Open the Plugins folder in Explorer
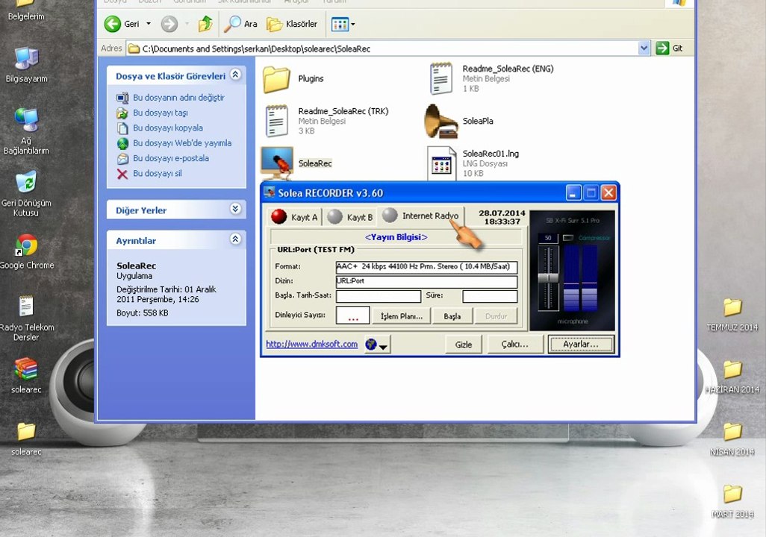This screenshot has width=766, height=537. [293, 78]
